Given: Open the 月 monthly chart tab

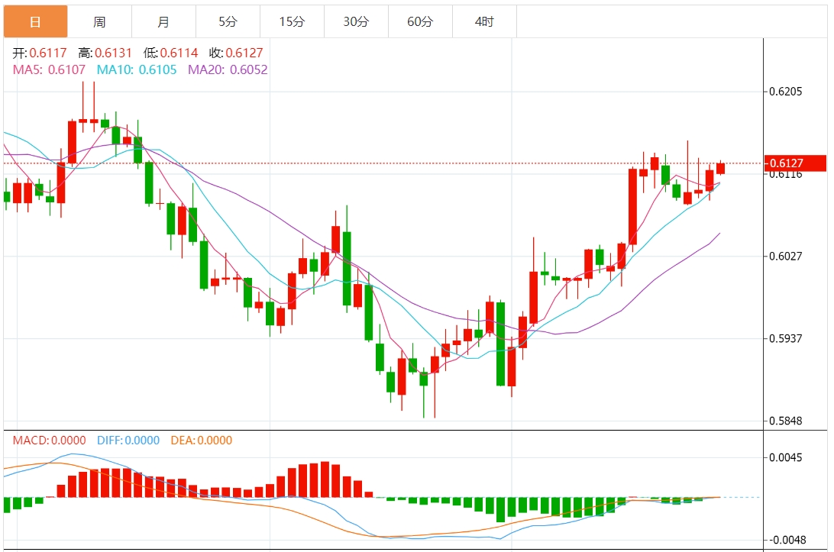Looking at the screenshot, I should [x=163, y=21].
